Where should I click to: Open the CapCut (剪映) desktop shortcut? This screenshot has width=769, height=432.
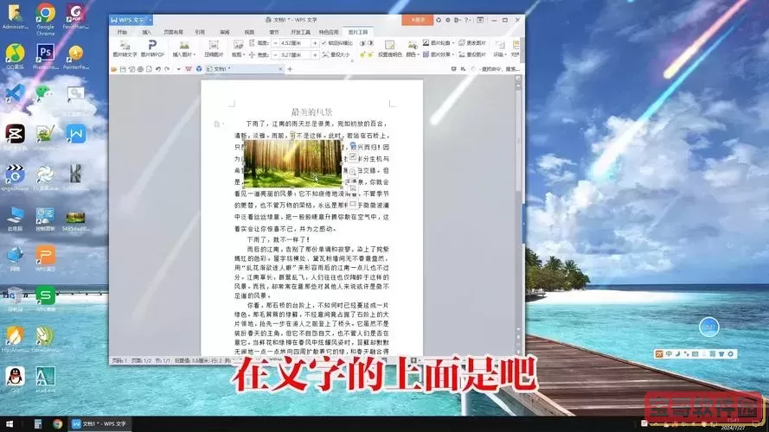coord(16,137)
